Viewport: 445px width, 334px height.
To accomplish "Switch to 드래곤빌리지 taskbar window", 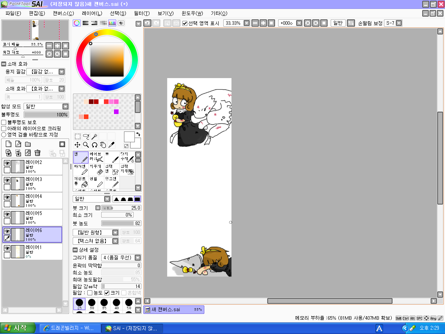I will coord(70,328).
